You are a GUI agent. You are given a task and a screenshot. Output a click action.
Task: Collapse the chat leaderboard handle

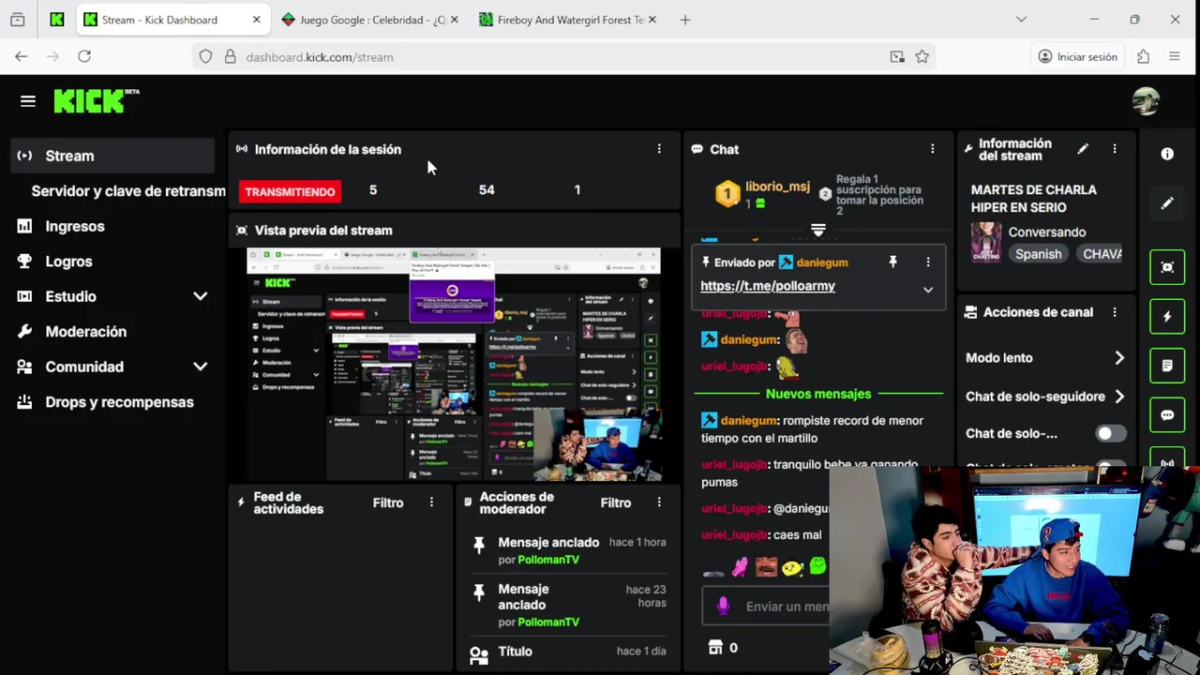pos(817,230)
